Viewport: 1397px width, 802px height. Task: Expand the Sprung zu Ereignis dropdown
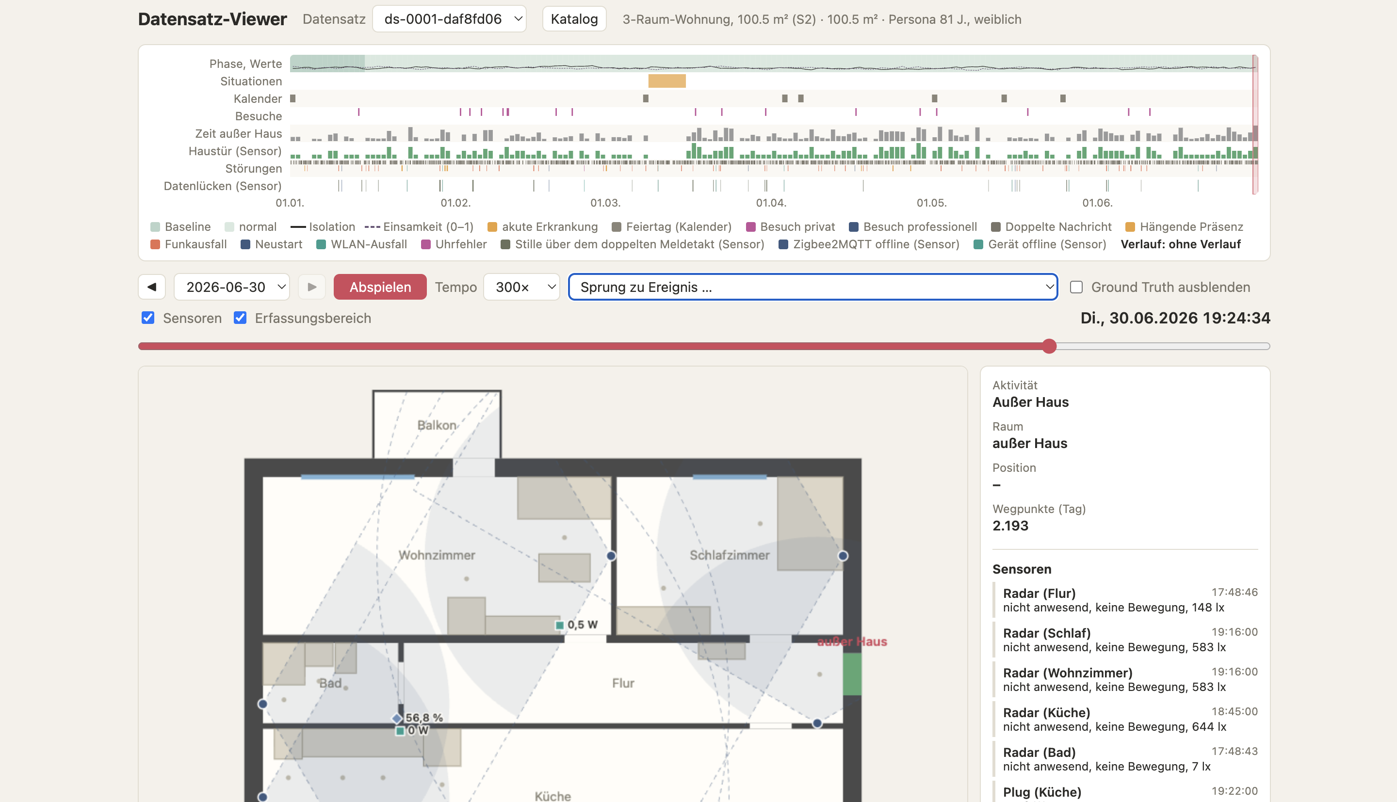pyautogui.click(x=813, y=287)
